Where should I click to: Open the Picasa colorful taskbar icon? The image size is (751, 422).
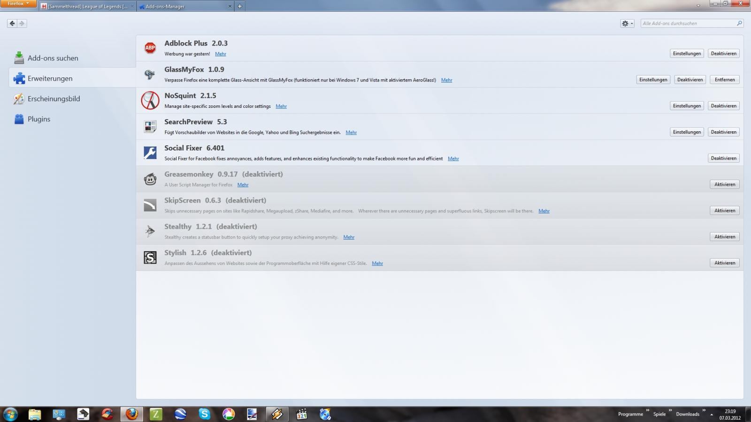(x=229, y=414)
